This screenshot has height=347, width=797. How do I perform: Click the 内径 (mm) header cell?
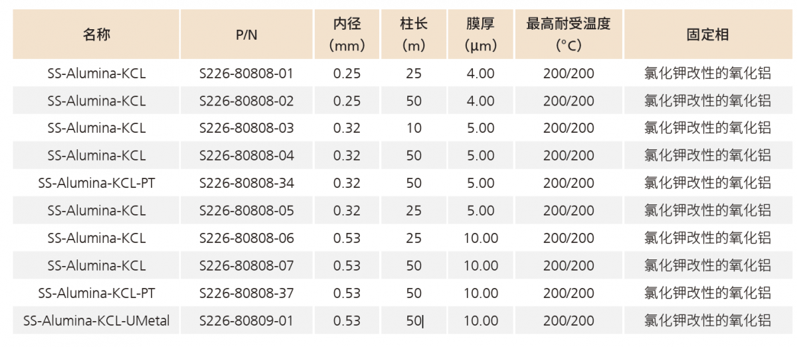(x=347, y=35)
